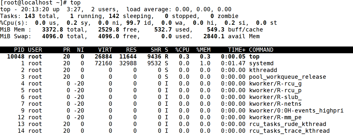This screenshot has width=353, height=136.
Task: Click the SHR column header
Action: 156,50
